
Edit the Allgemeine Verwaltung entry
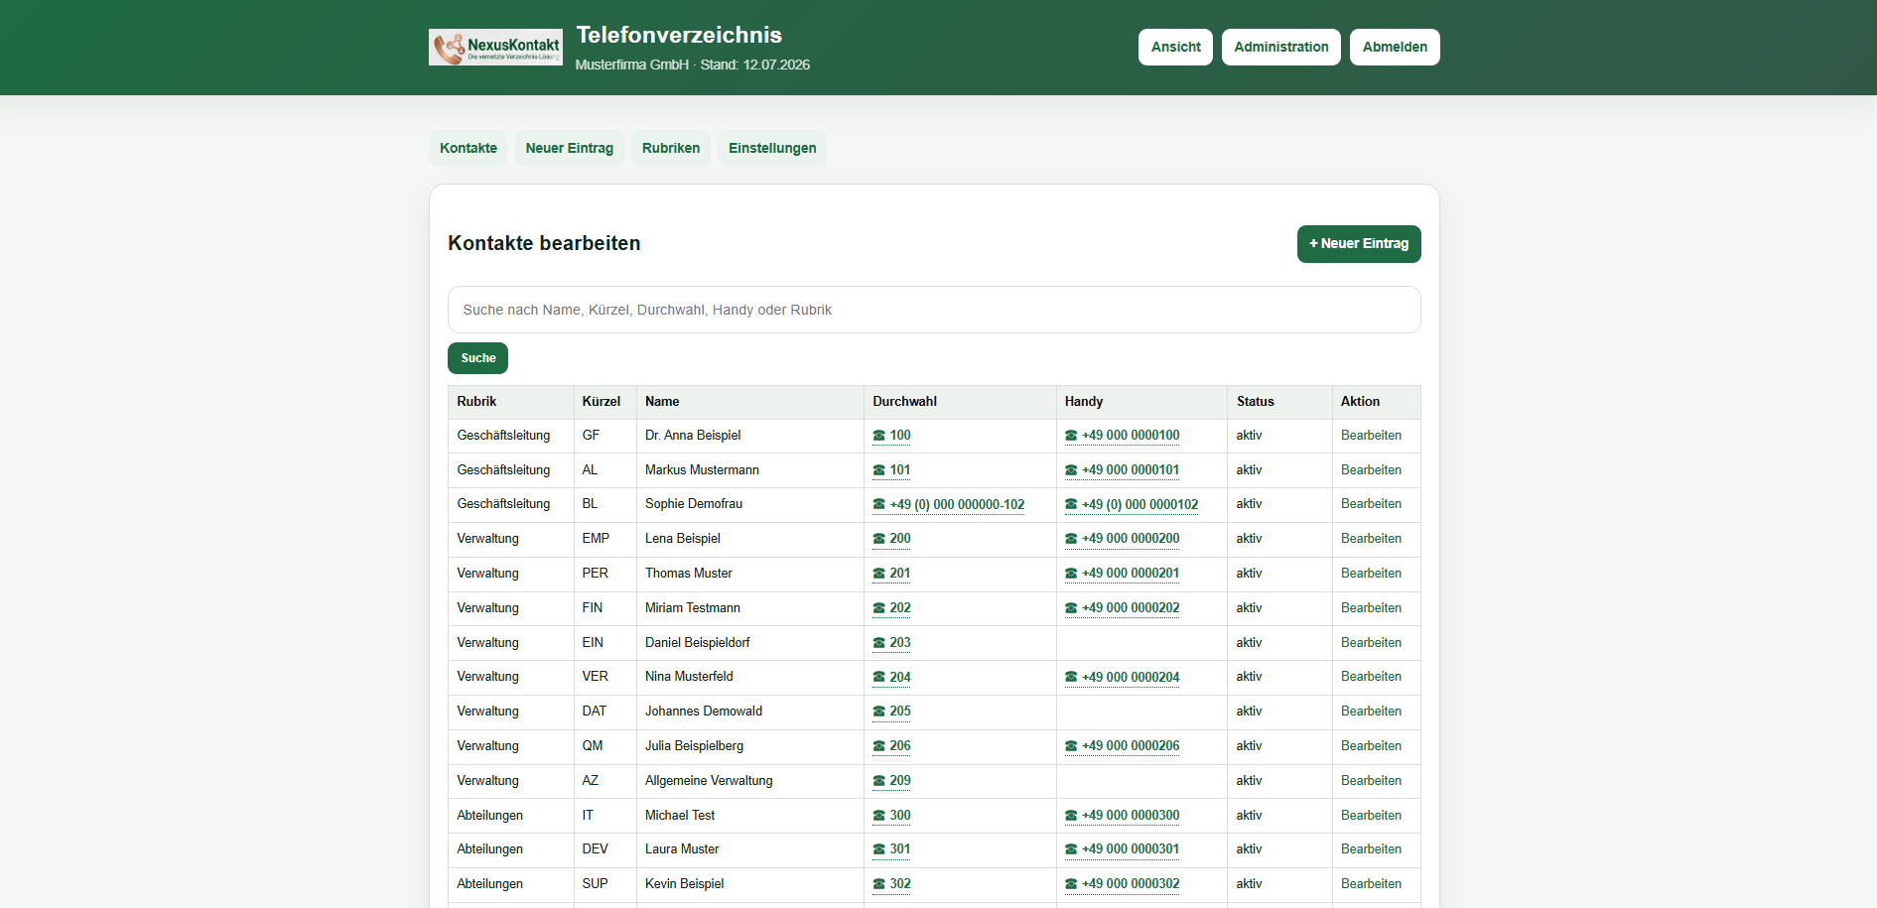point(1371,781)
